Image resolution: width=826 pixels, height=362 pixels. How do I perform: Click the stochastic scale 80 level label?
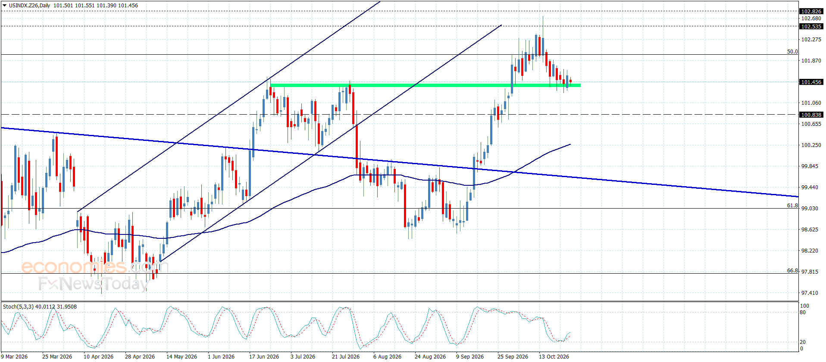click(803, 312)
